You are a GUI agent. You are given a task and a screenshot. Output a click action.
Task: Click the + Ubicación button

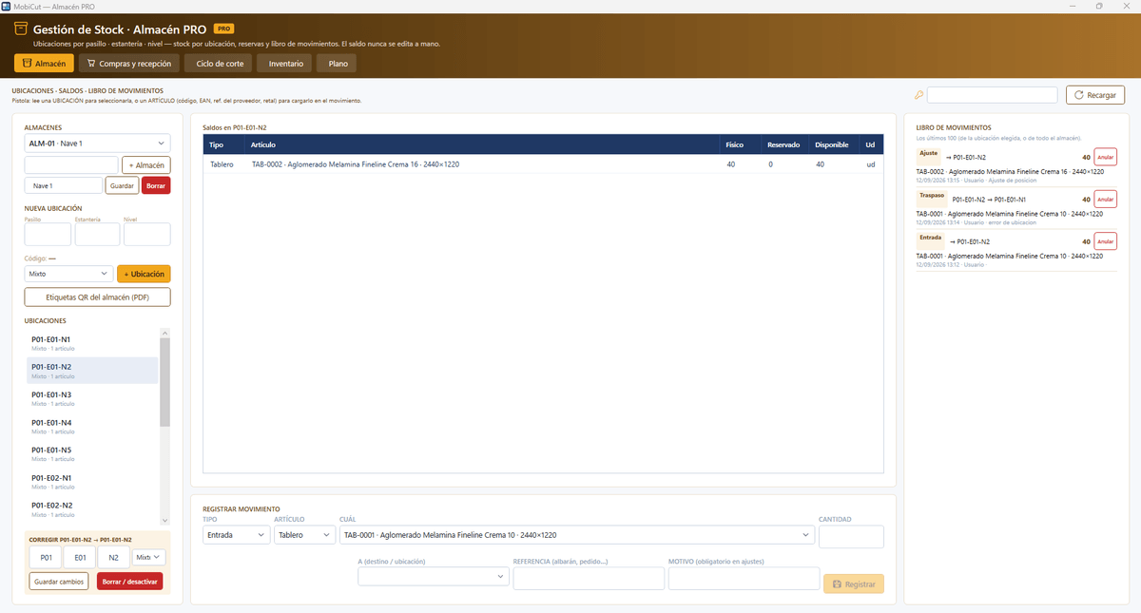(x=144, y=274)
